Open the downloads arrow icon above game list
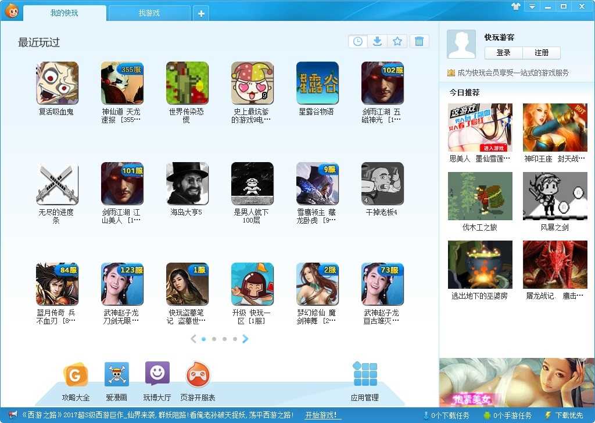 tap(378, 41)
